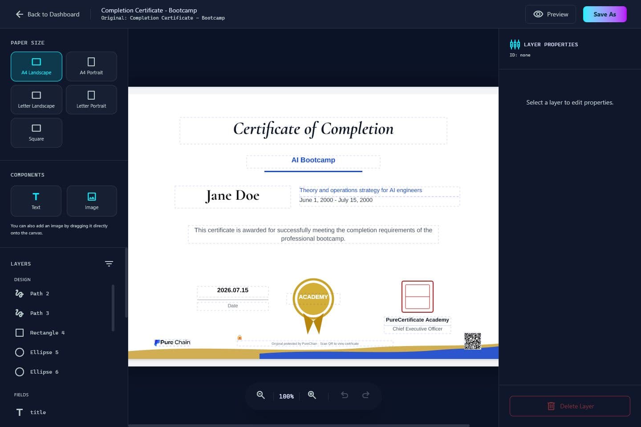The image size is (641, 427).
Task: Redo the last change
Action: coord(366,395)
